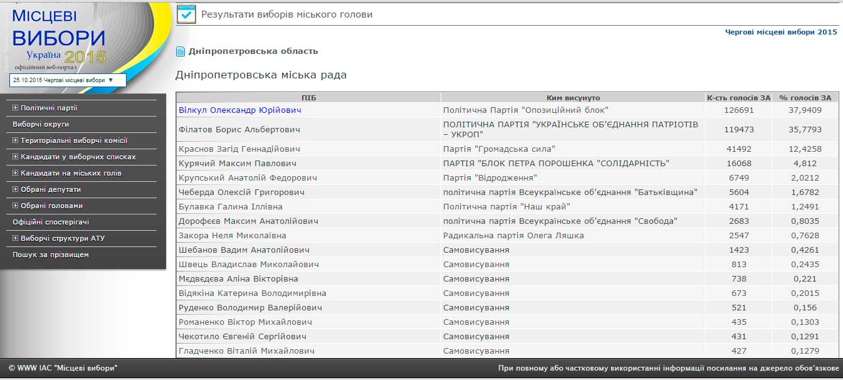The image size is (843, 380).
Task: Click the document icon next to Дніпропетровська область
Action: tap(181, 51)
